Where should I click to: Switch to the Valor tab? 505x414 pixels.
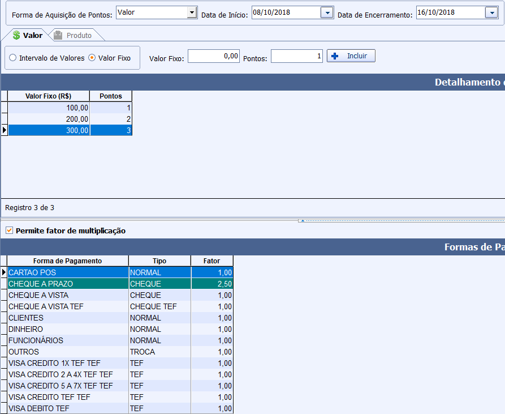click(32, 35)
